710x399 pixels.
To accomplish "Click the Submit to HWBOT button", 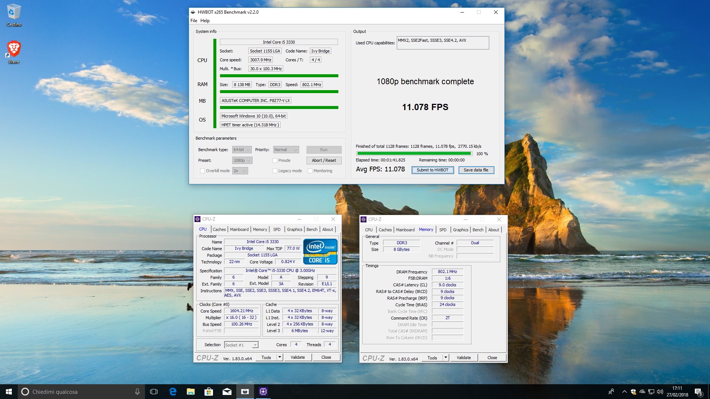I will 433,170.
